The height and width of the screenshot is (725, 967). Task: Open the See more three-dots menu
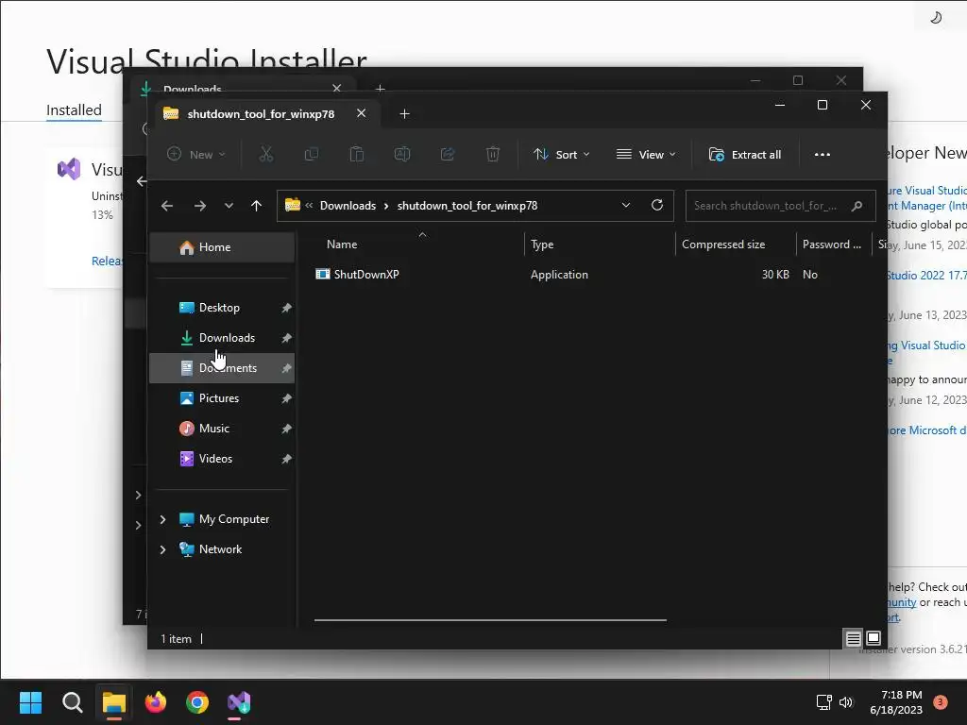(823, 154)
